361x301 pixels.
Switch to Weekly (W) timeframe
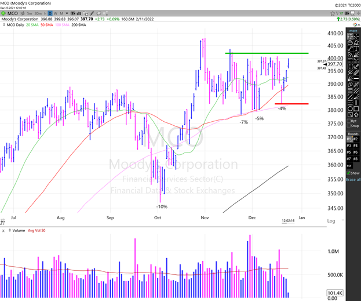(x=55, y=13)
